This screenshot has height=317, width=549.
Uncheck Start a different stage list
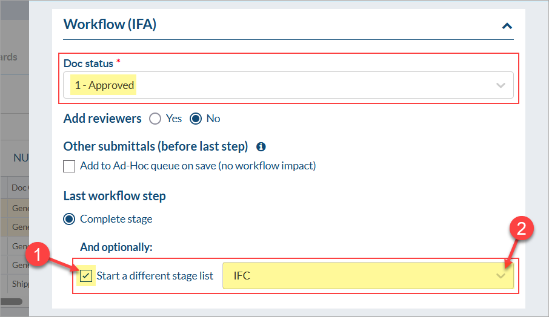pyautogui.click(x=87, y=276)
